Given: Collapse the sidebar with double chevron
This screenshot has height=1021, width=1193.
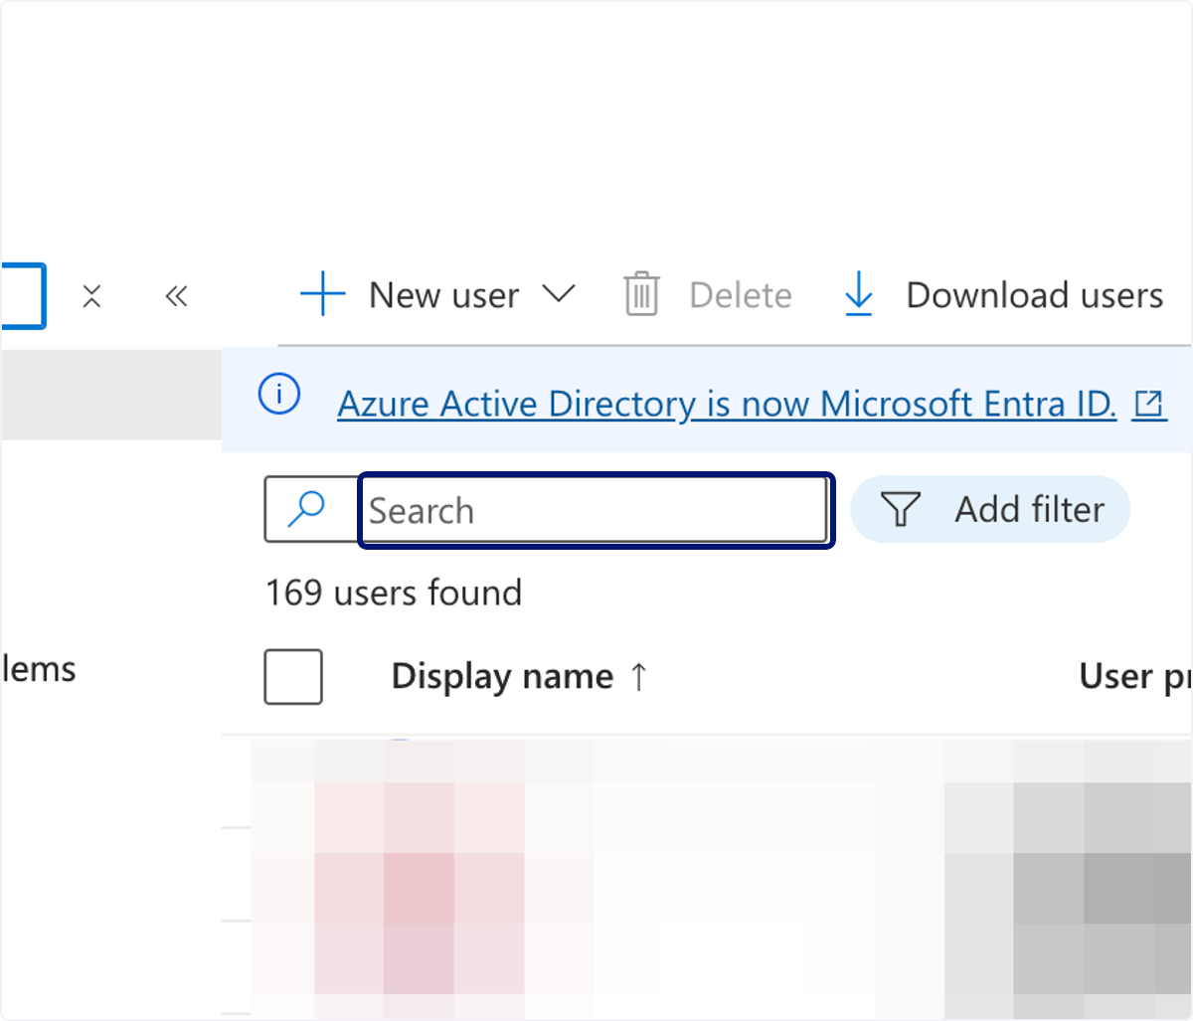Looking at the screenshot, I should tap(177, 295).
